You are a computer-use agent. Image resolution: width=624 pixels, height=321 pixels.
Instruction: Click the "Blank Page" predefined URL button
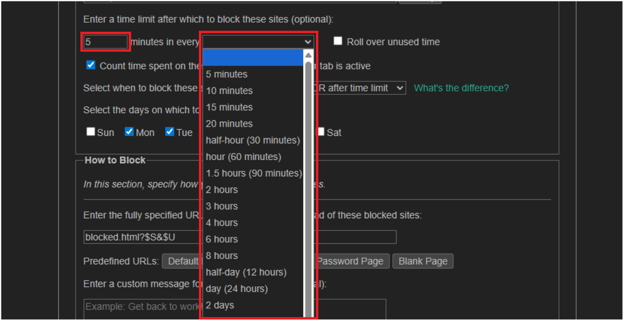(423, 261)
